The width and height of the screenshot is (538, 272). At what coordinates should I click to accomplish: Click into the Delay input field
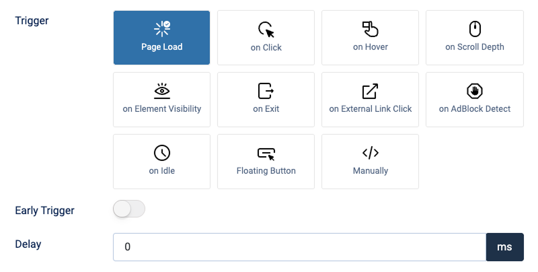point(299,247)
